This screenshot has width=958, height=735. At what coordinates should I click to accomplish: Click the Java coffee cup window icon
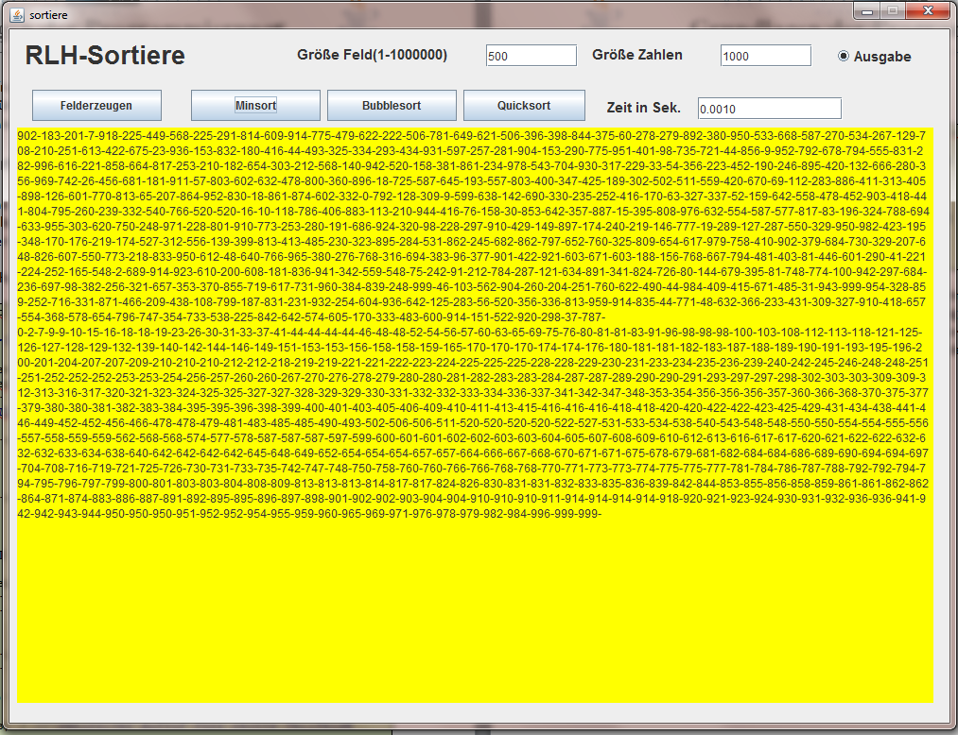(x=16, y=15)
